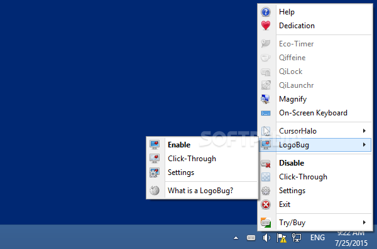Click the LogoBug text label
The width and height of the screenshot is (377, 249).
point(294,145)
